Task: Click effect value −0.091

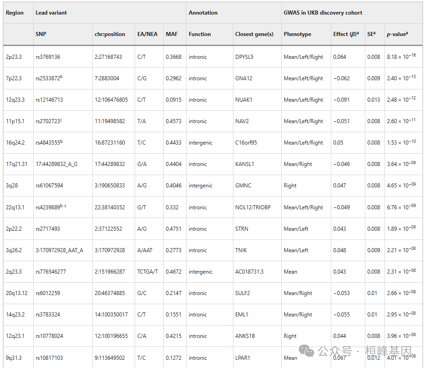Action: click(x=342, y=100)
